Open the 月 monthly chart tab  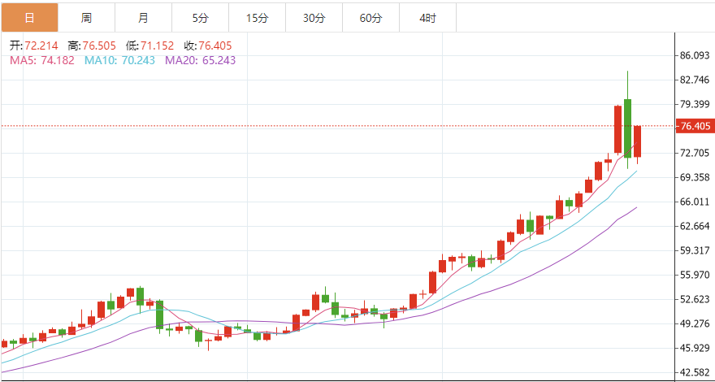(x=143, y=17)
